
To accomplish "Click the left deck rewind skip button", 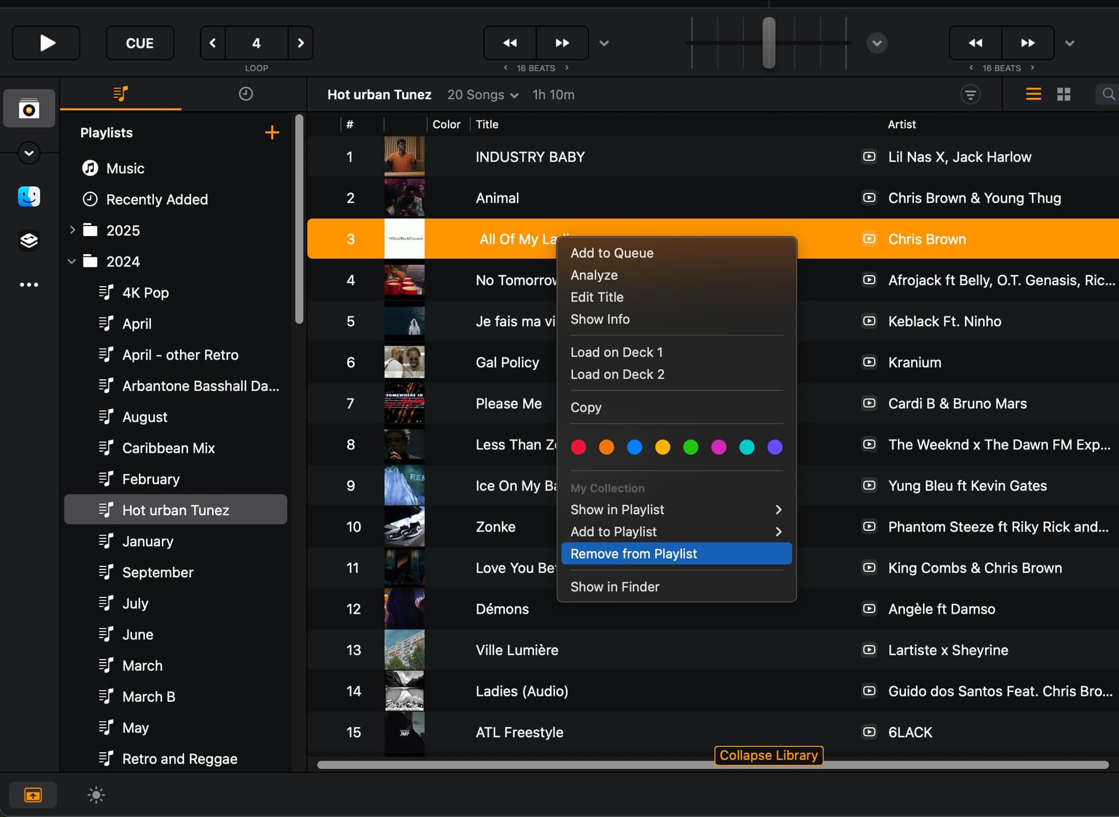I will tap(510, 43).
